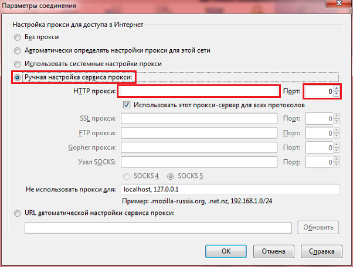Click the Gopher proxy port field
The height and width of the screenshot is (267, 353).
(x=319, y=148)
